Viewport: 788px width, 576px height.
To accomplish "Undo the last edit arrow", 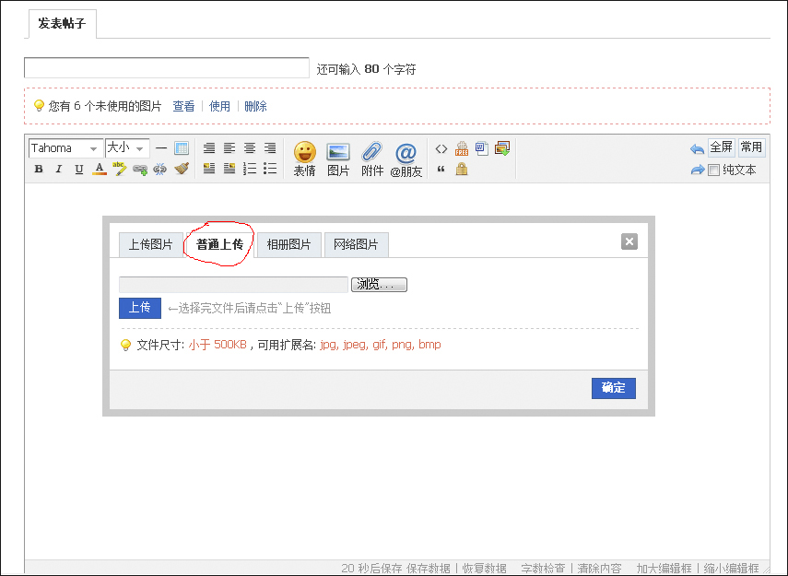I will (697, 148).
